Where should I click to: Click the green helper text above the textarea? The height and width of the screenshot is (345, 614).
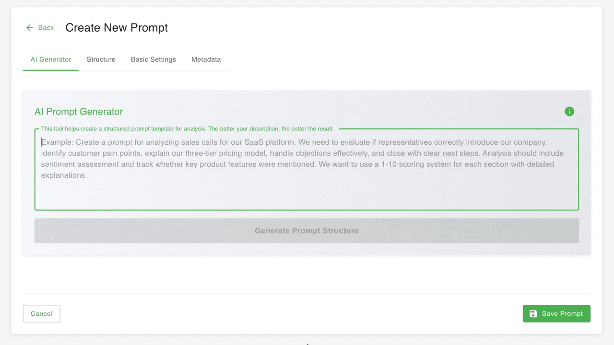pos(187,128)
